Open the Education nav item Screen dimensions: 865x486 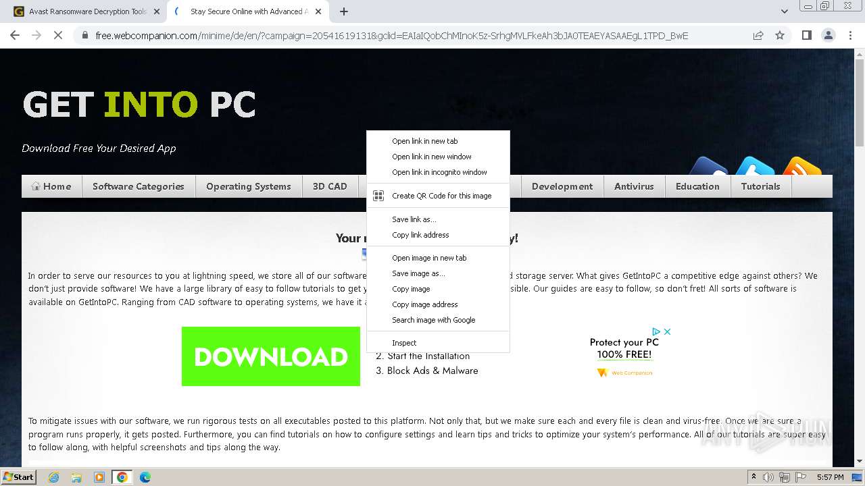(697, 186)
